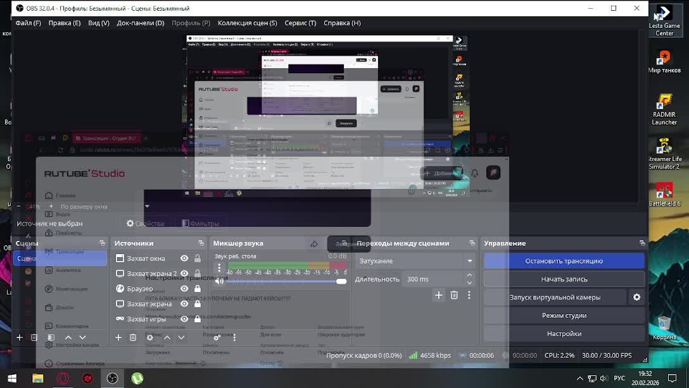The height and width of the screenshot is (388, 689).
Task: Open source properties gear in Источники toolbar
Action: 150,337
